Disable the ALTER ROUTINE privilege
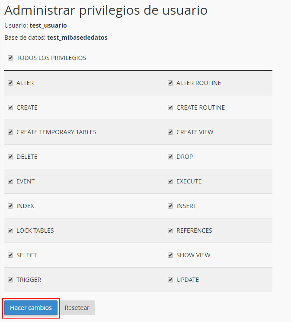The height and width of the screenshot is (322, 291). (x=170, y=83)
